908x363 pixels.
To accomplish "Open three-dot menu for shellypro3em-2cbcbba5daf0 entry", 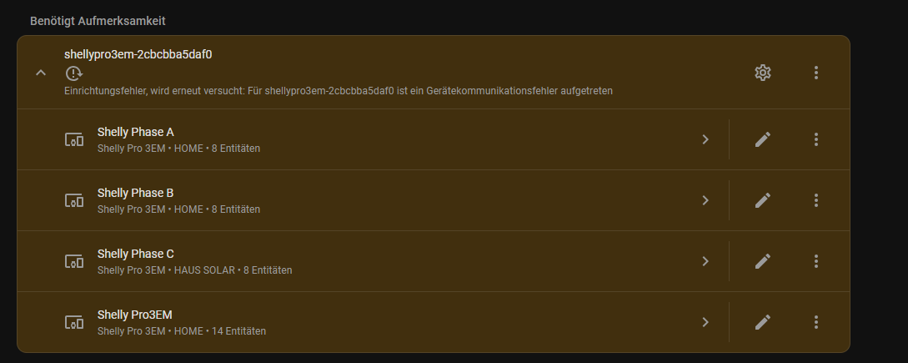I will point(816,73).
